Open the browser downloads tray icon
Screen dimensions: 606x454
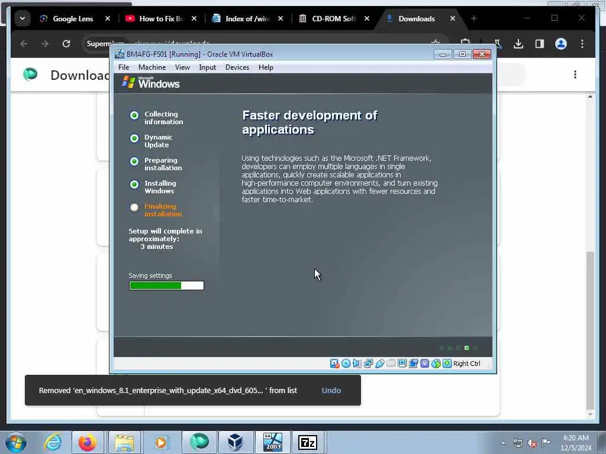point(518,44)
